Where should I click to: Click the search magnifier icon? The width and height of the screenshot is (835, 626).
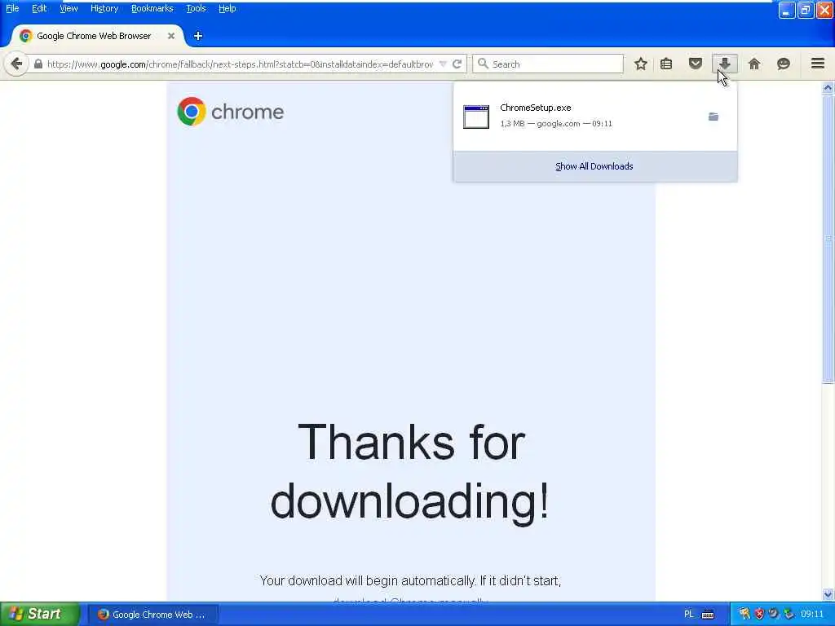(x=483, y=64)
